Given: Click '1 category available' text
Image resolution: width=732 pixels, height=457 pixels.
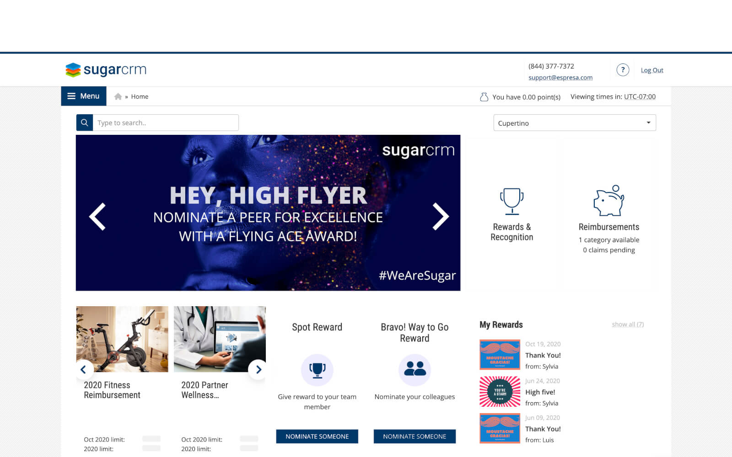Looking at the screenshot, I should [x=609, y=239].
